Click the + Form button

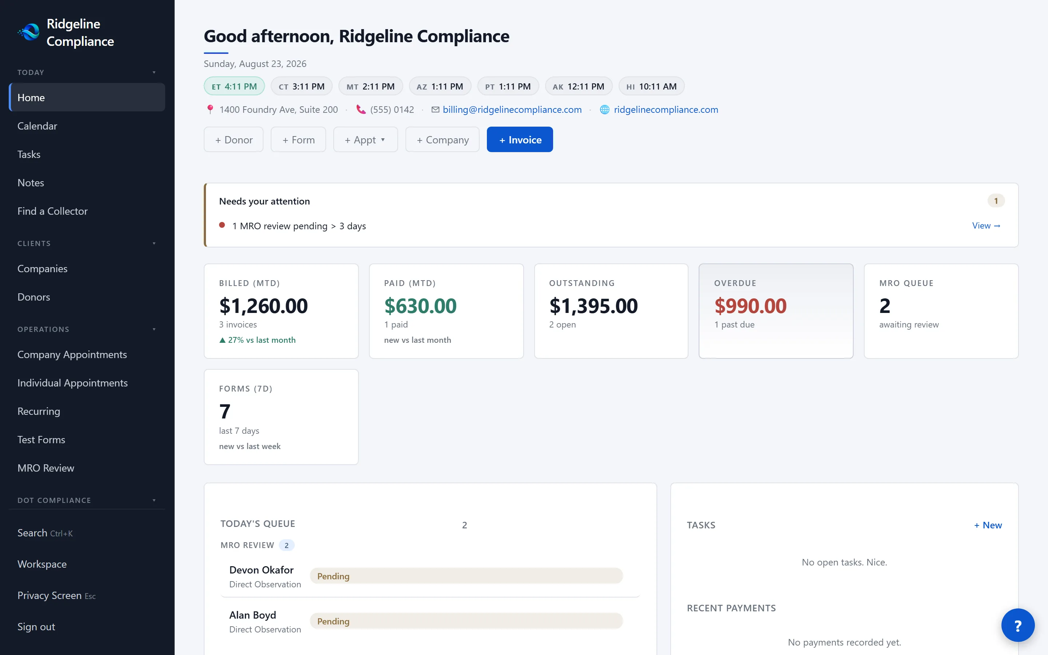pyautogui.click(x=298, y=139)
